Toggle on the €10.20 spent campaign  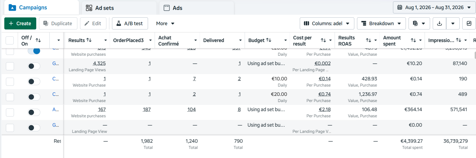(x=34, y=66)
